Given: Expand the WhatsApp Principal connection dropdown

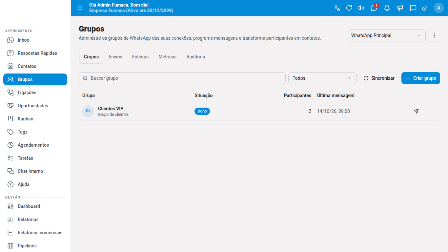Looking at the screenshot, I should (x=386, y=35).
